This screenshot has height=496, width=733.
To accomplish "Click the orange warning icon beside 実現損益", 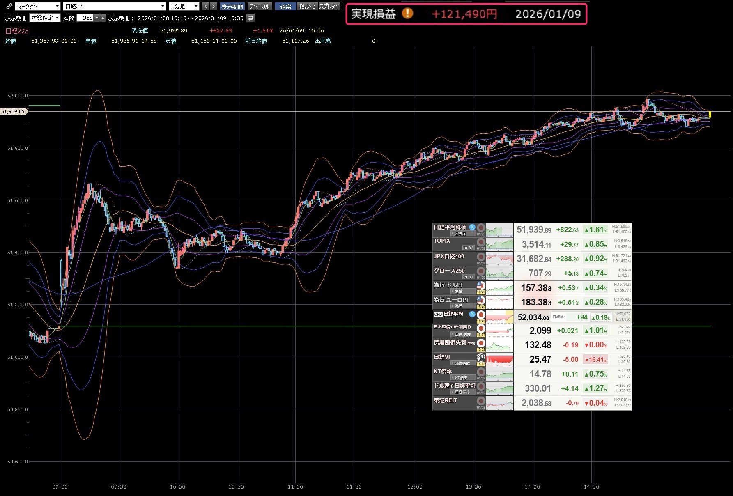I will point(407,14).
